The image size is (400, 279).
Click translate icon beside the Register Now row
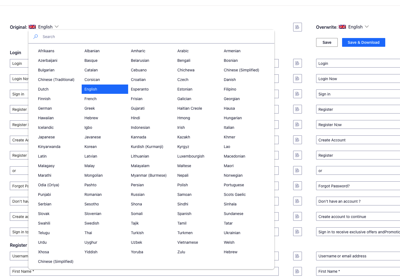[x=298, y=124]
